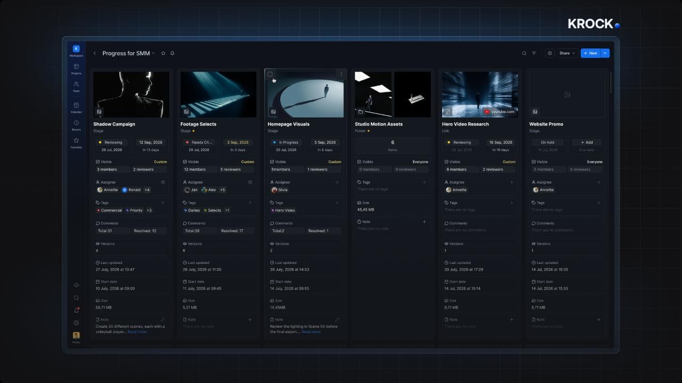This screenshot has width=682, height=383.
Task: Click the bell icon next to board title
Action: [x=172, y=53]
